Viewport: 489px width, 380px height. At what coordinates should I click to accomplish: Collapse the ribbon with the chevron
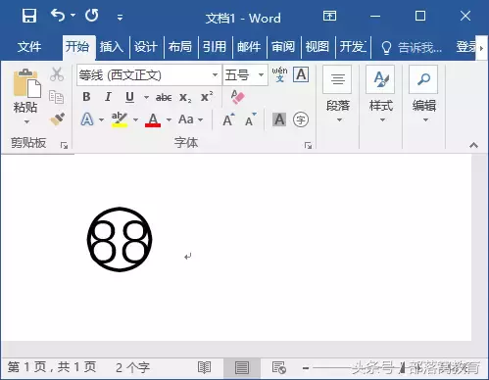473,145
